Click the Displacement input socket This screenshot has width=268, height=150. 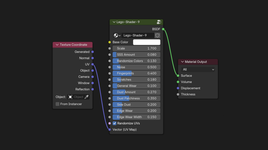click(178, 88)
